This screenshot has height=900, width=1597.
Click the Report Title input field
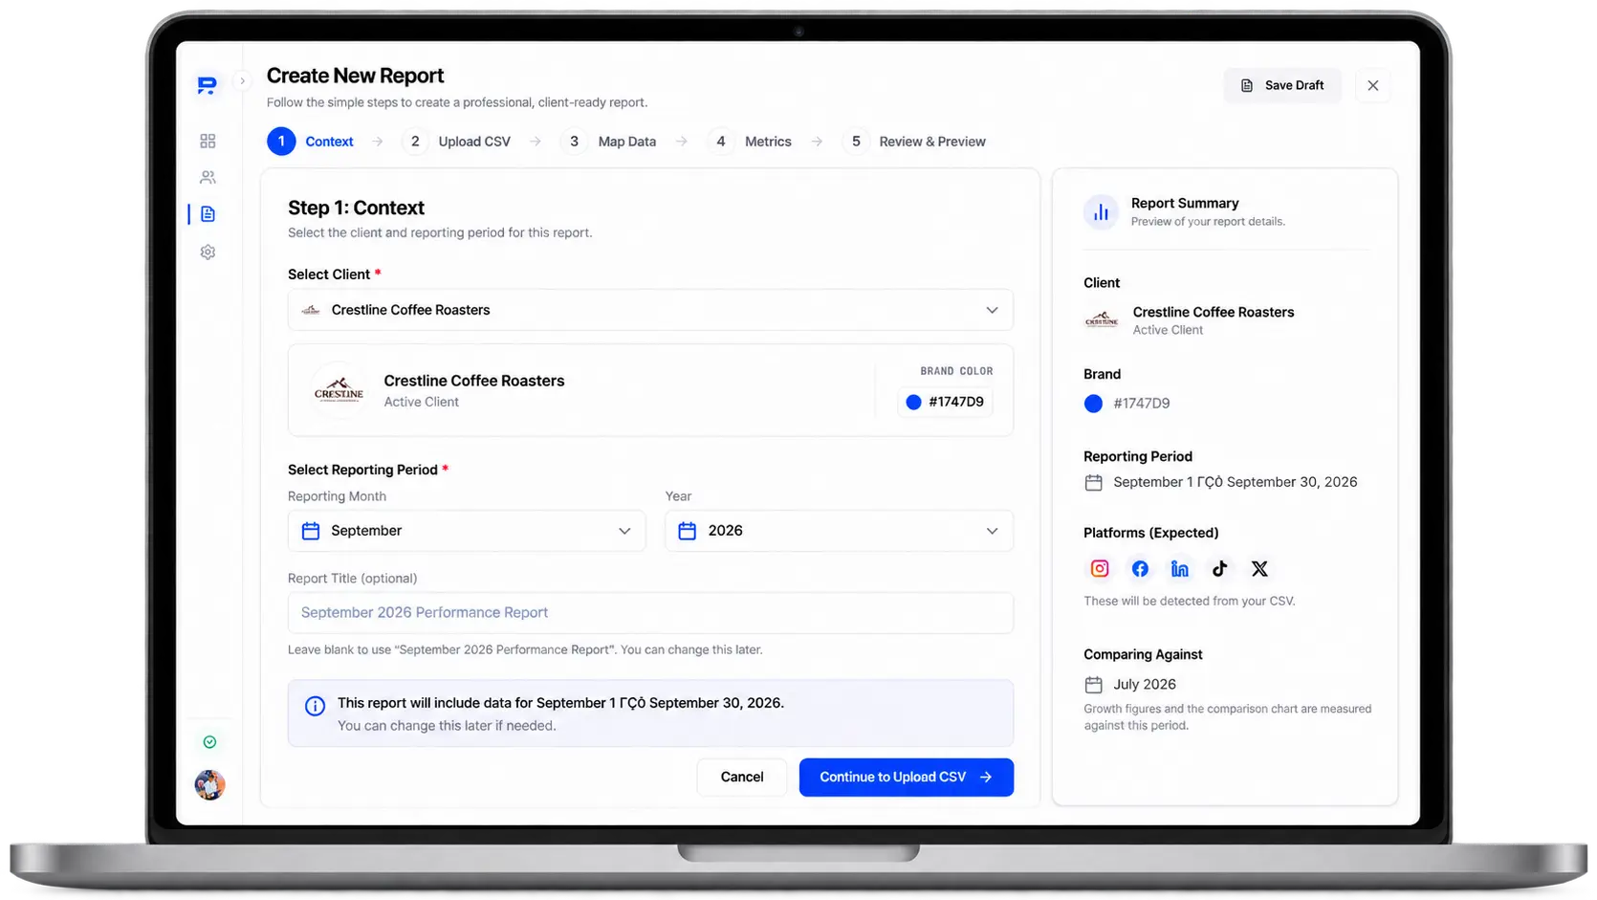pos(650,613)
